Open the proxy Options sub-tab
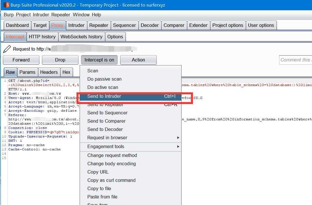This screenshot has height=205, width=312. (115, 37)
